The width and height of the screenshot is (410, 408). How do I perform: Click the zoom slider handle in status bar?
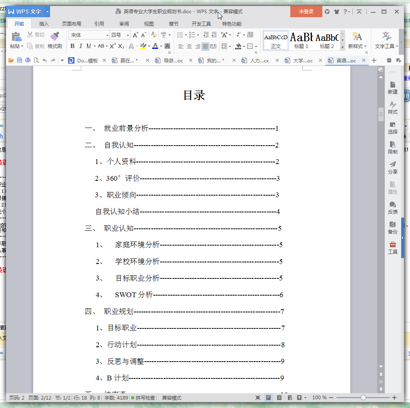click(363, 398)
